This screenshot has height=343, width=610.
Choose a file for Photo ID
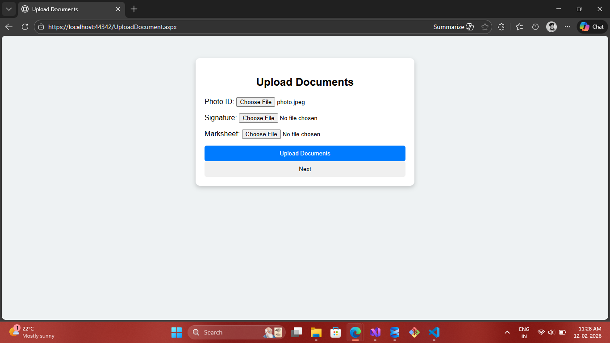click(x=255, y=102)
